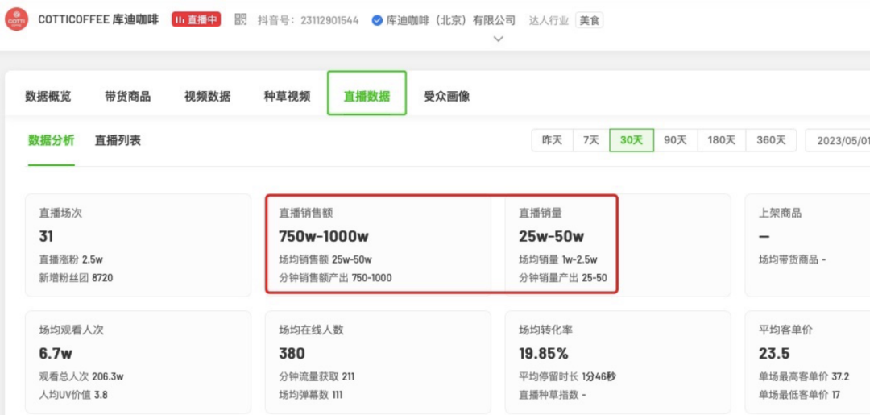This screenshot has height=415, width=870.
Task: Open the QR code icon
Action: pos(240,19)
